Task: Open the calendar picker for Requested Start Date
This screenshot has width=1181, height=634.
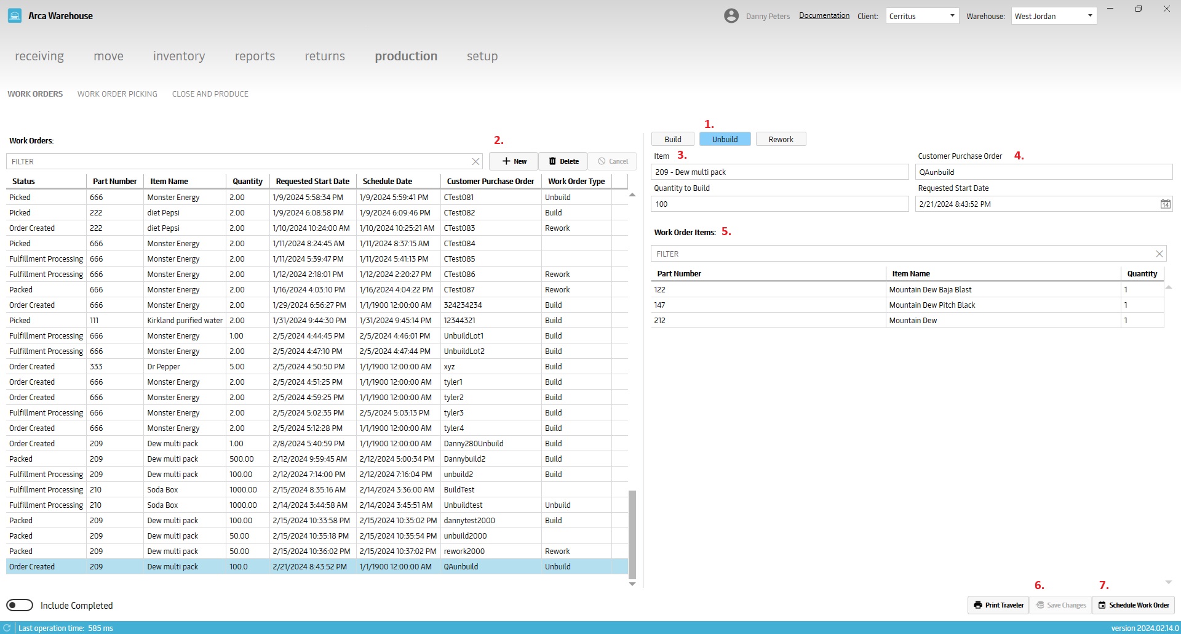Action: [x=1165, y=204]
